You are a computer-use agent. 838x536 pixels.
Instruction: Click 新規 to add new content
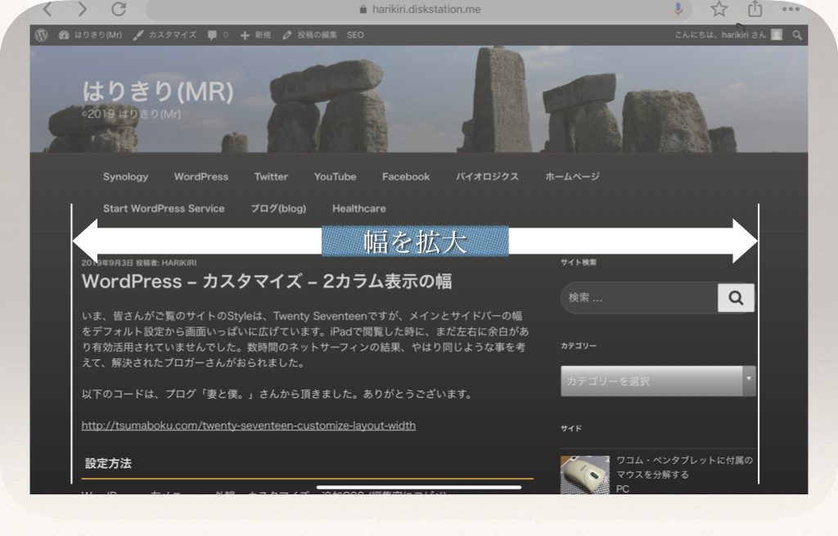(x=255, y=34)
